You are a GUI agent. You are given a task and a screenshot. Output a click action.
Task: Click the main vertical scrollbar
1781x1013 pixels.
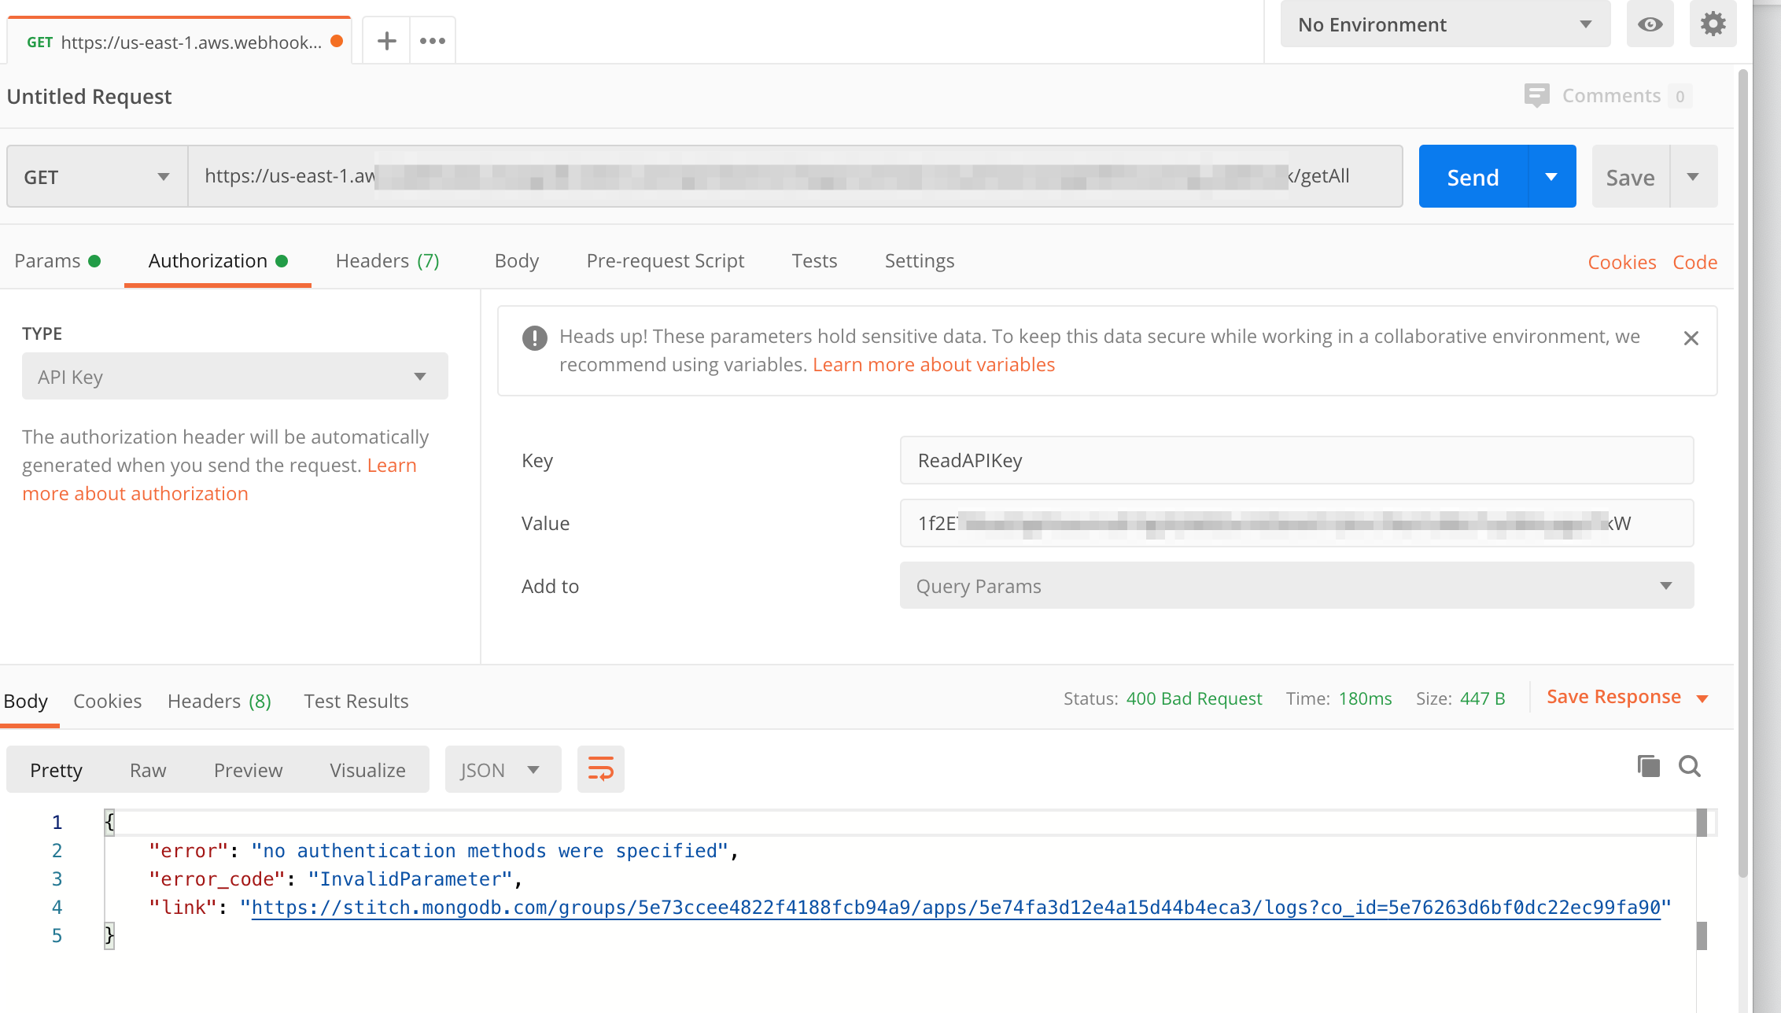coord(1743,472)
